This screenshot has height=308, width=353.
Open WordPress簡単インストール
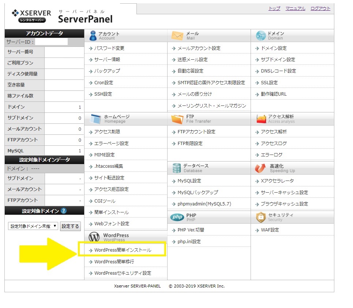(x=123, y=250)
